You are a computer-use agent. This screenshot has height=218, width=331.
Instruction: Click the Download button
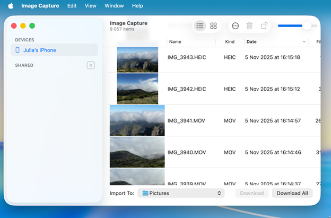point(252,194)
